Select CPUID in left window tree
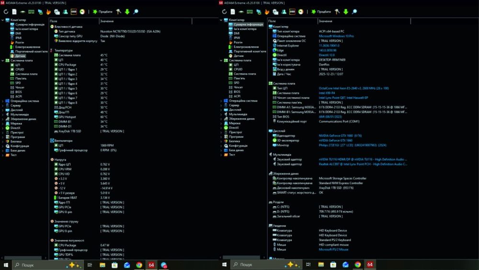Viewport: 479px width, 270px height. click(17, 69)
